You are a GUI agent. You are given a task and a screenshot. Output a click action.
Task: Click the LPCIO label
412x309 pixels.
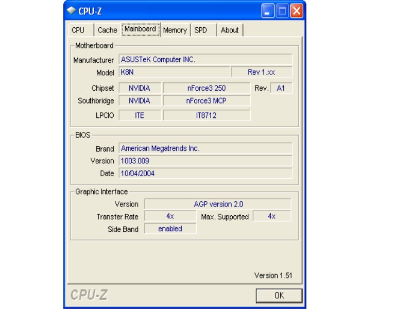pyautogui.click(x=105, y=115)
